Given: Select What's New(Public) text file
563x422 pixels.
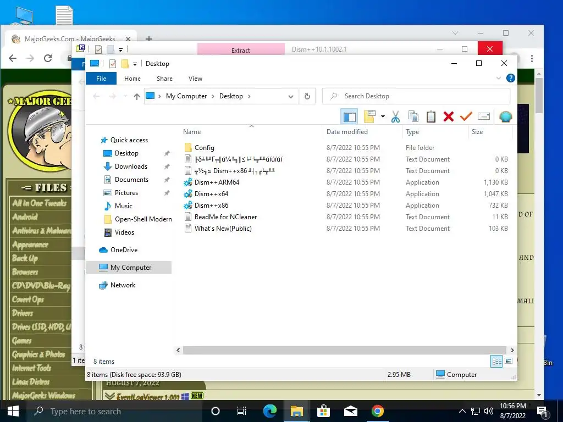Looking at the screenshot, I should tap(223, 228).
